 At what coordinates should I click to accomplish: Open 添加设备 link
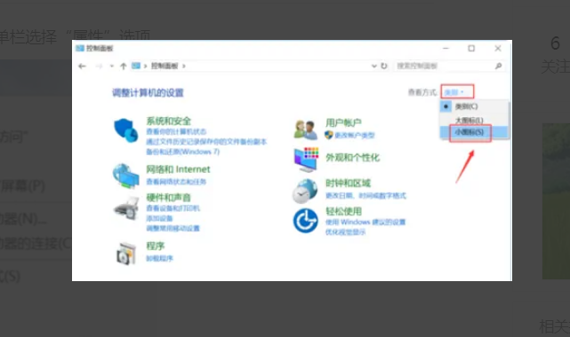point(159,218)
